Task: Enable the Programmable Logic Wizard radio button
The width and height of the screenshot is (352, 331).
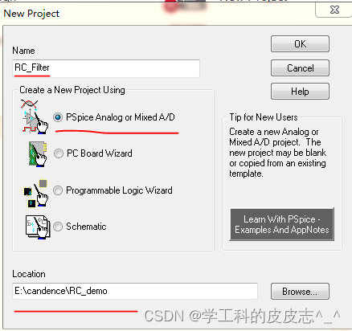Action: pos(58,190)
